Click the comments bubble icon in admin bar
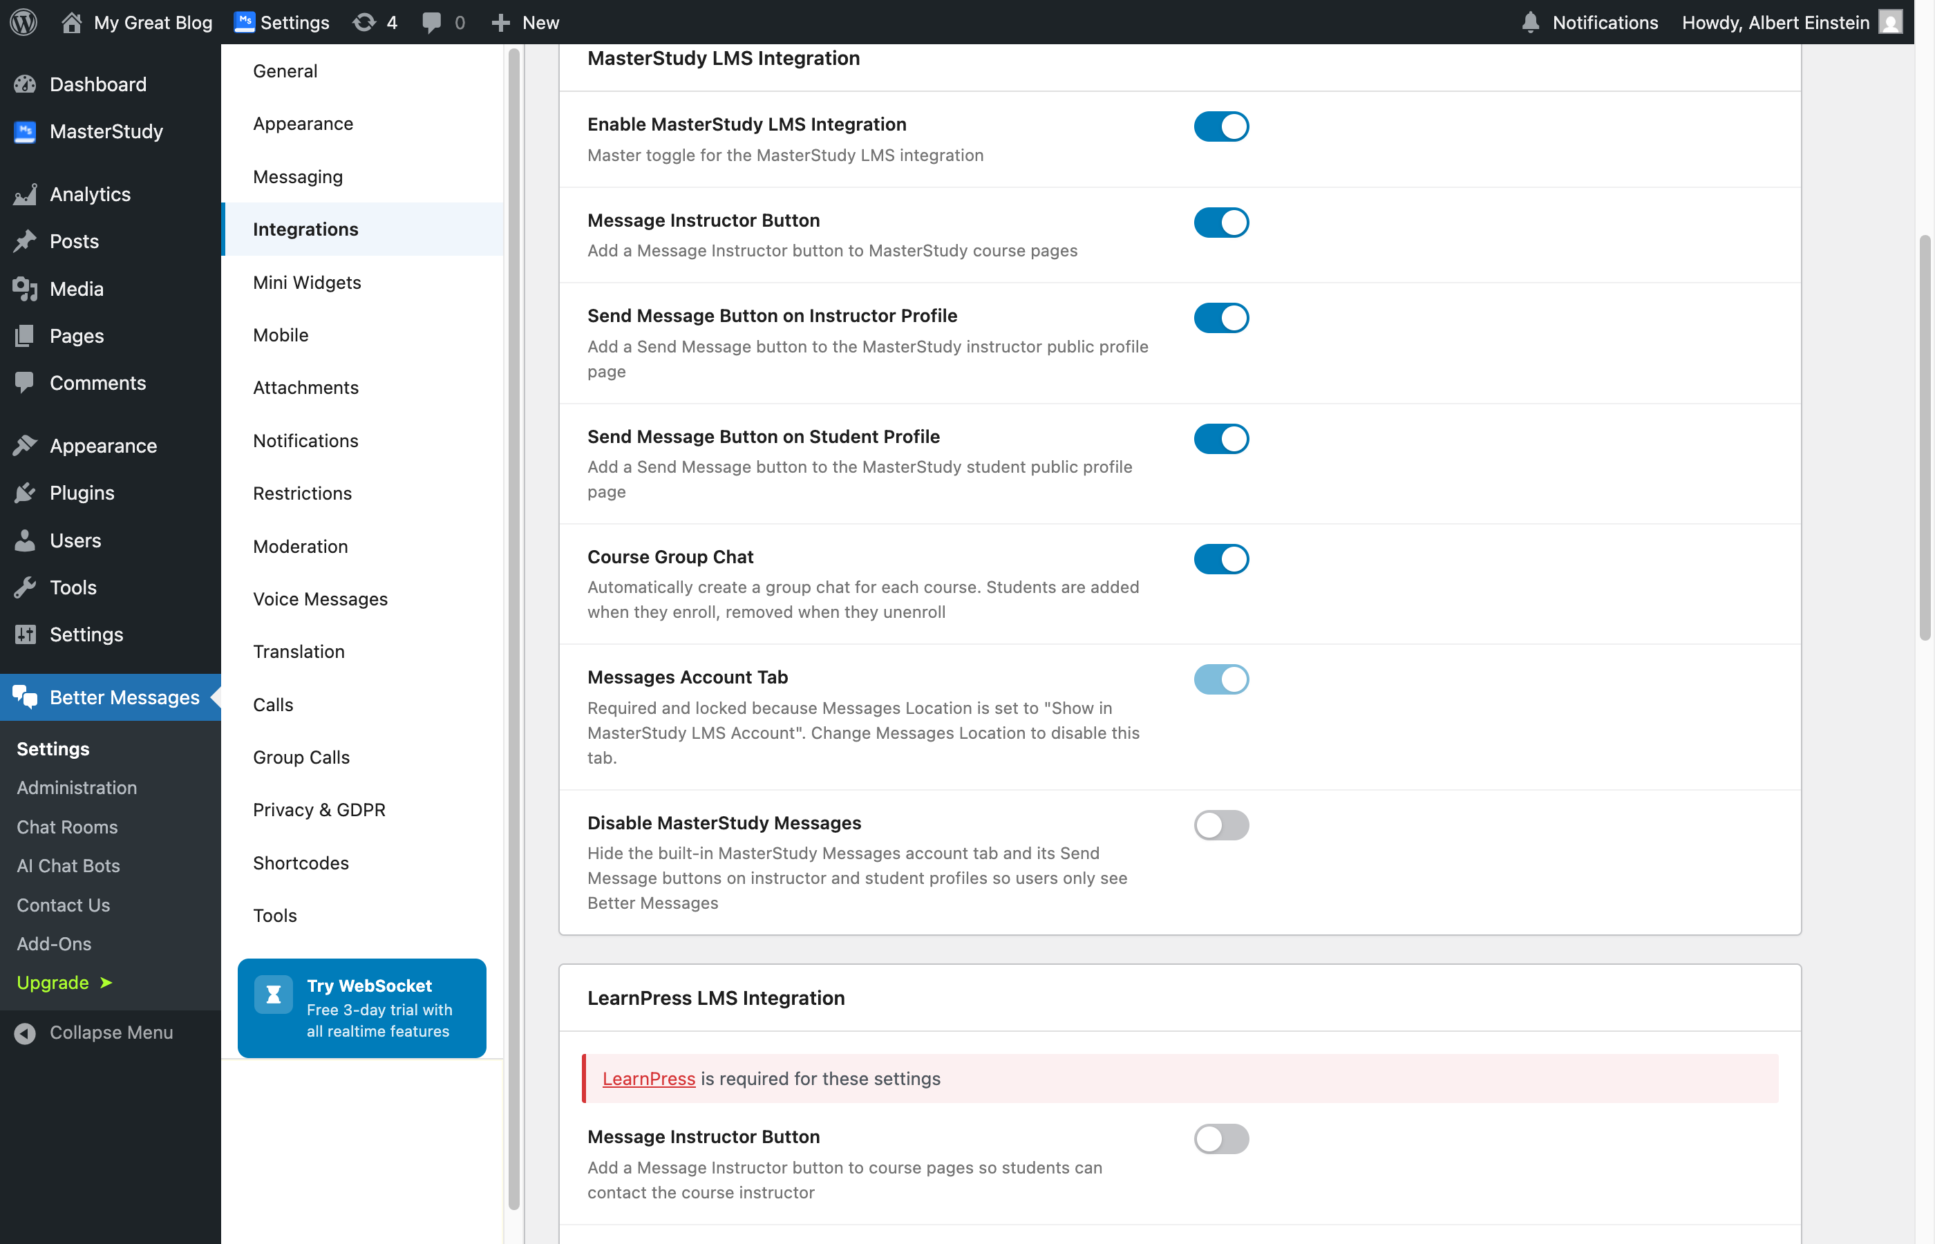This screenshot has height=1244, width=1935. (432, 23)
